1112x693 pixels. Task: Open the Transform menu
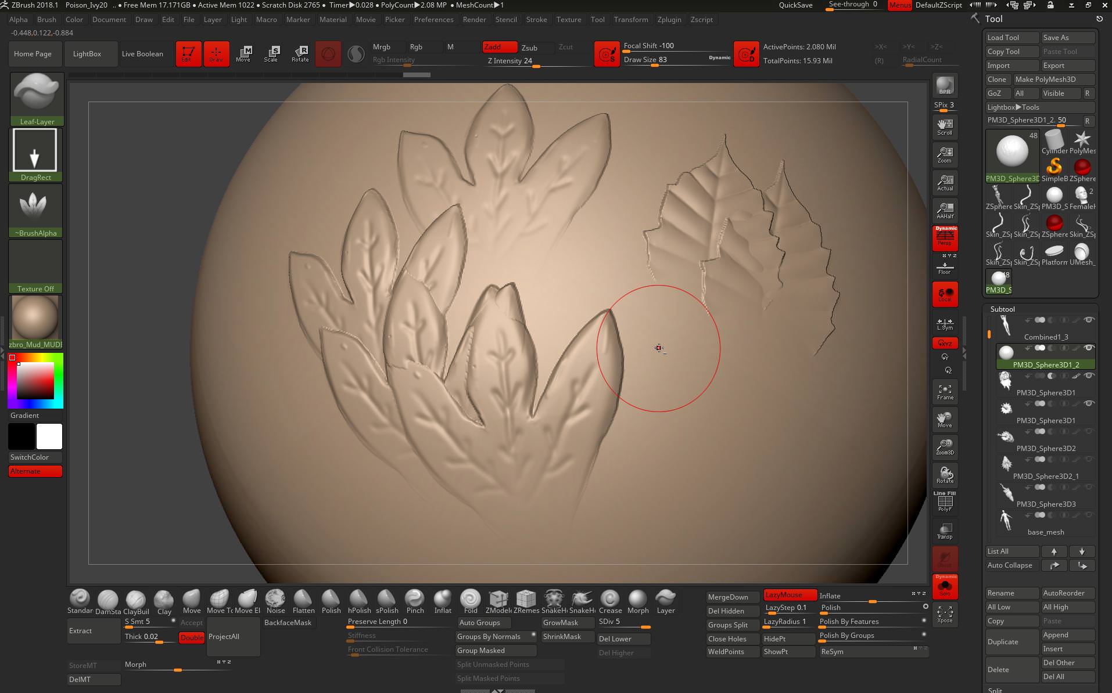click(x=631, y=19)
